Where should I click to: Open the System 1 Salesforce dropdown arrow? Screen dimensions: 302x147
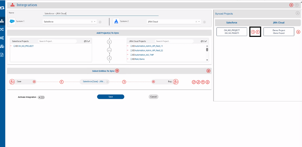95,22
